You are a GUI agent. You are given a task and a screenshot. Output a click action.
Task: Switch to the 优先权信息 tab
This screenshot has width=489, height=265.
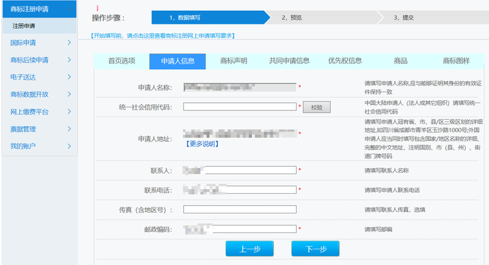(x=345, y=61)
